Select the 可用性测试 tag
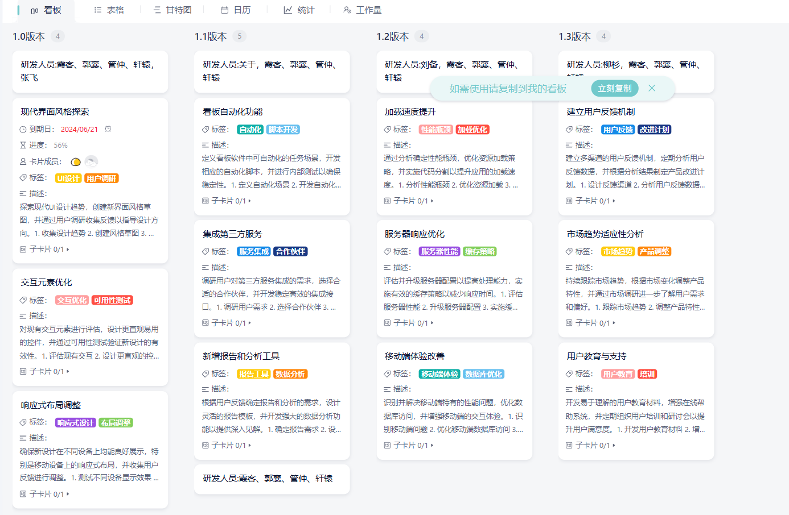 (112, 300)
